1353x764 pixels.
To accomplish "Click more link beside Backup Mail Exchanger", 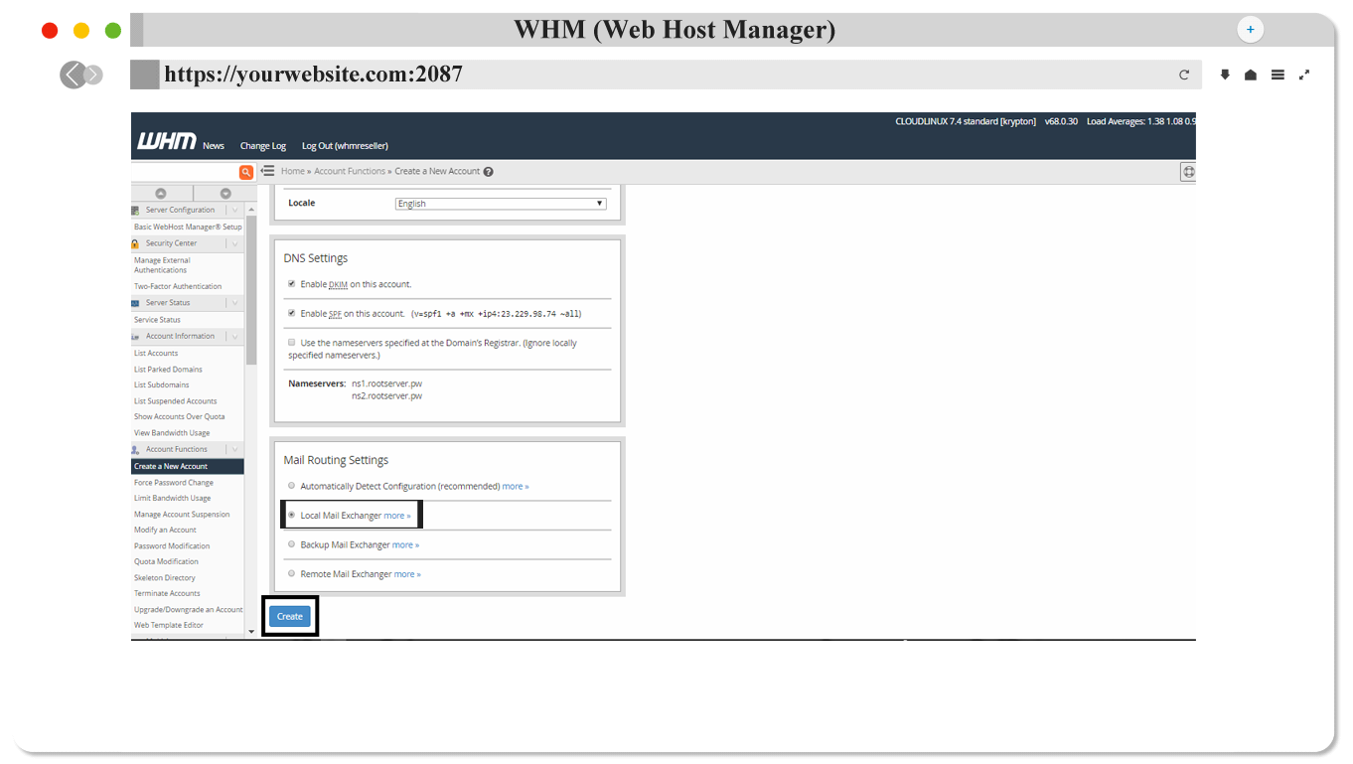I will tap(405, 545).
